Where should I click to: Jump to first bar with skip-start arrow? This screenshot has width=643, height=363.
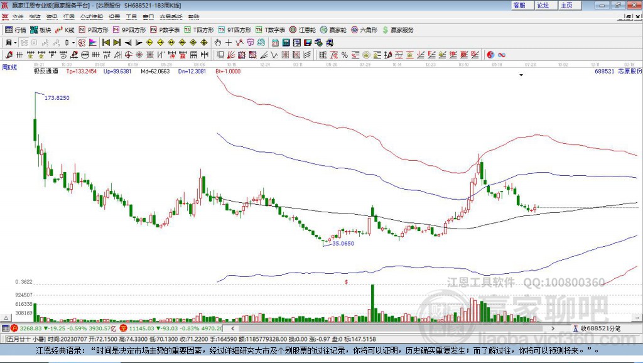click(106, 43)
